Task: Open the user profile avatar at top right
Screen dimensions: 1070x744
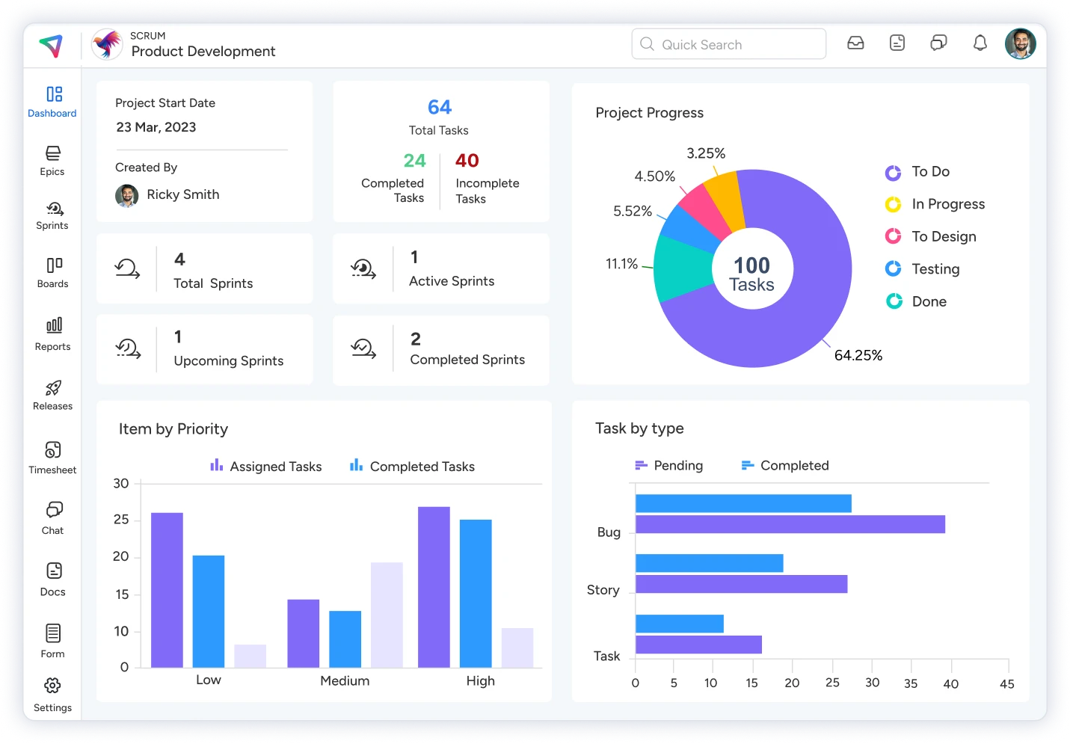Action: pyautogui.click(x=1020, y=43)
